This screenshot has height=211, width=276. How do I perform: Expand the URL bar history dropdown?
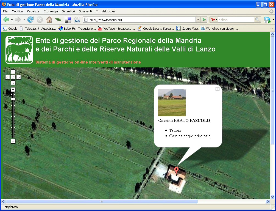tap(198, 20)
